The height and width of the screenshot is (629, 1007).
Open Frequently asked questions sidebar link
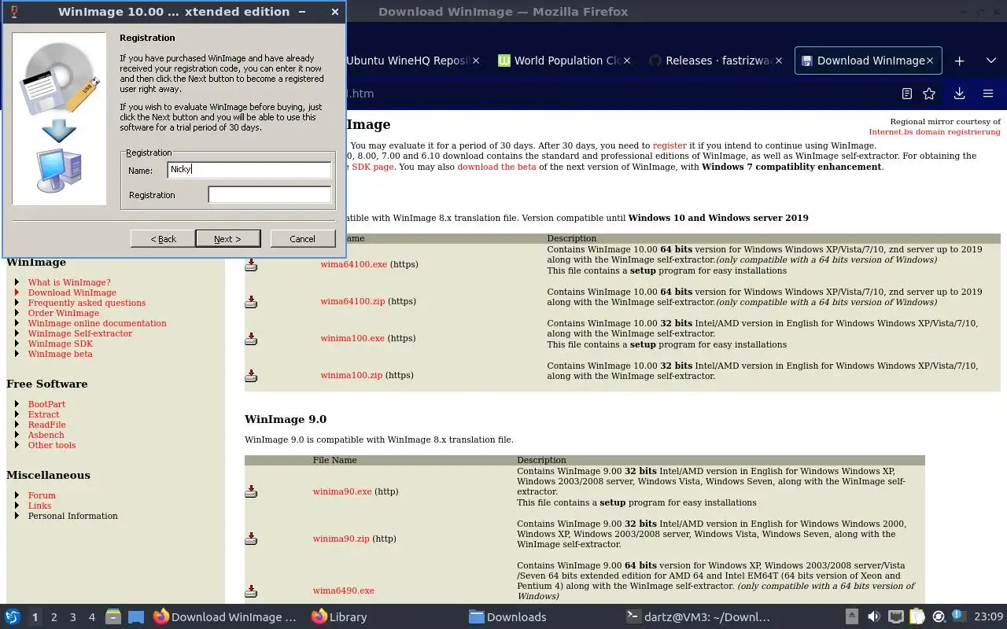pos(87,303)
